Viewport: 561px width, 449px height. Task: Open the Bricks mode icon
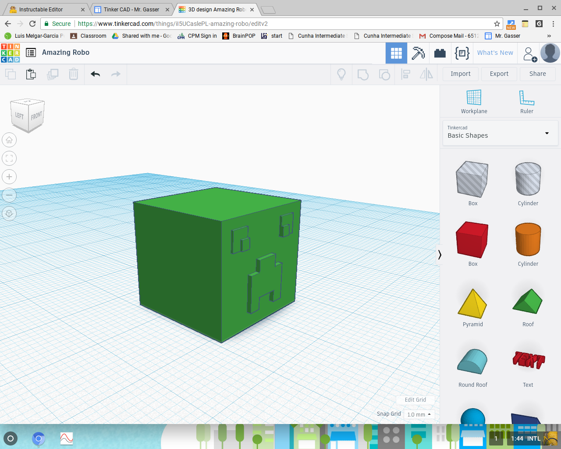pos(440,53)
